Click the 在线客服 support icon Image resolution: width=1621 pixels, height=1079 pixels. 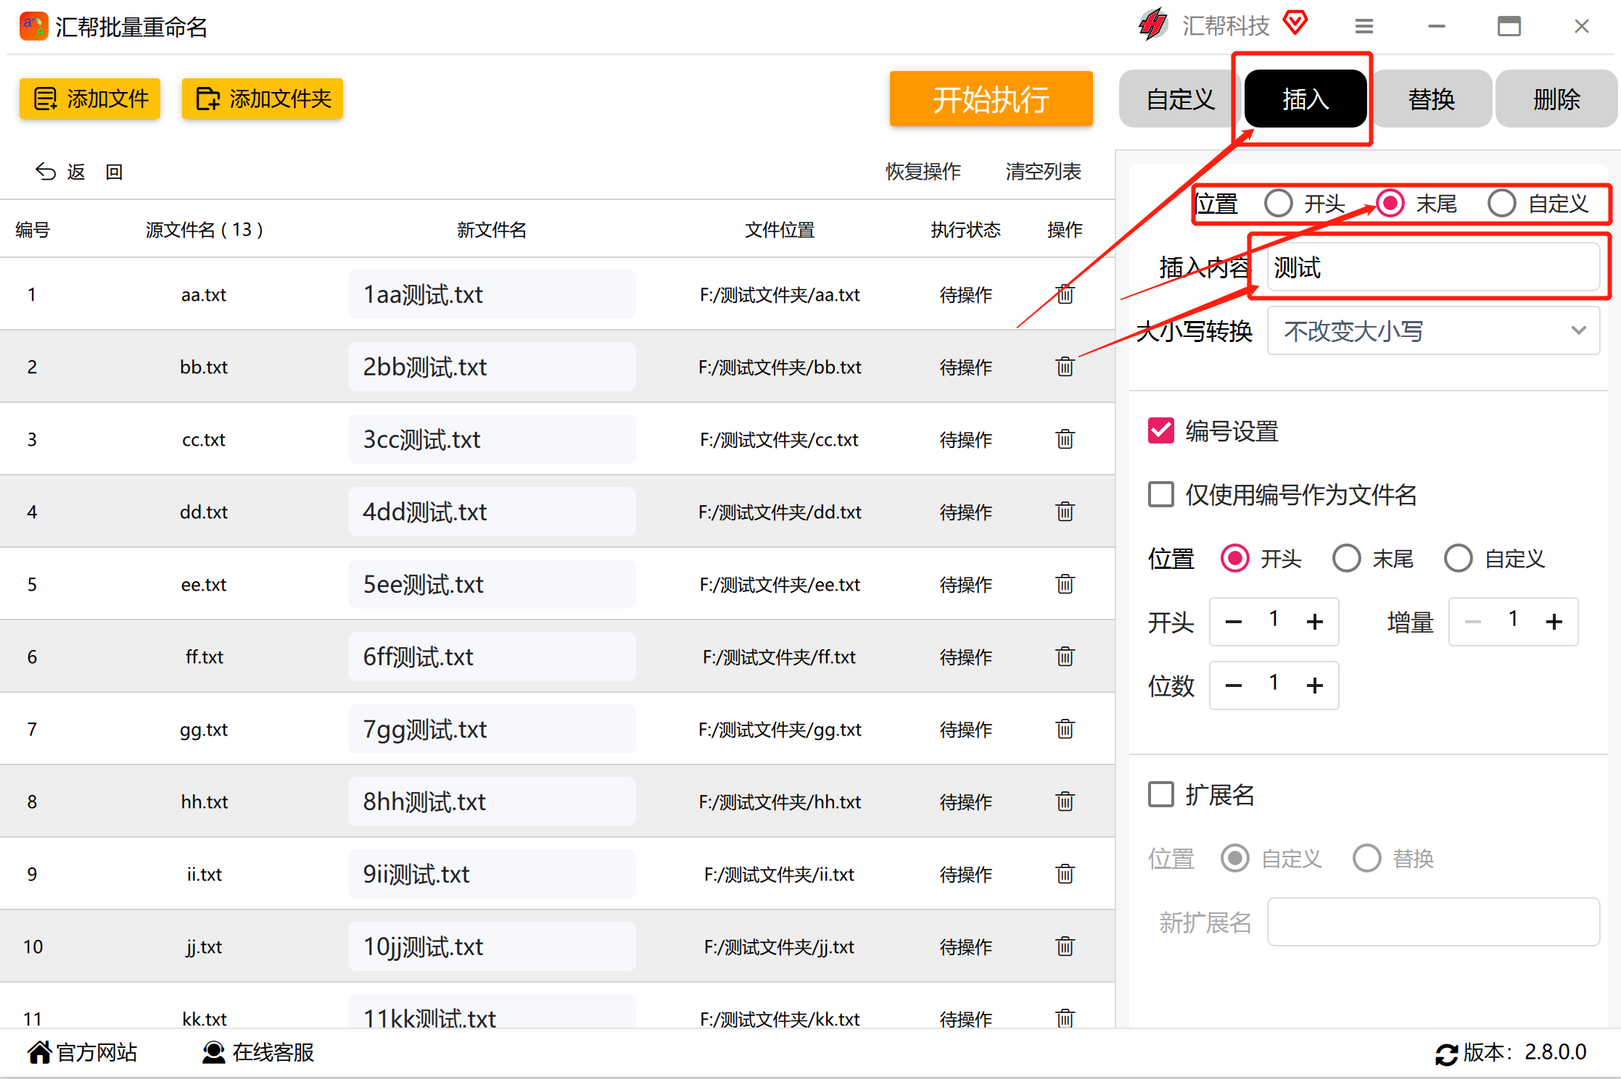(213, 1052)
